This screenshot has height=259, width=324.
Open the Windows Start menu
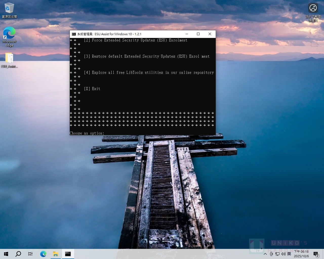click(6, 254)
